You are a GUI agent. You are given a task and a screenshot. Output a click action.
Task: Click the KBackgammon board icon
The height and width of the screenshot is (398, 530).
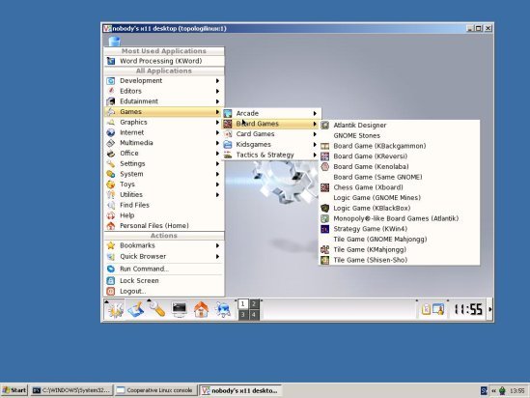click(324, 146)
